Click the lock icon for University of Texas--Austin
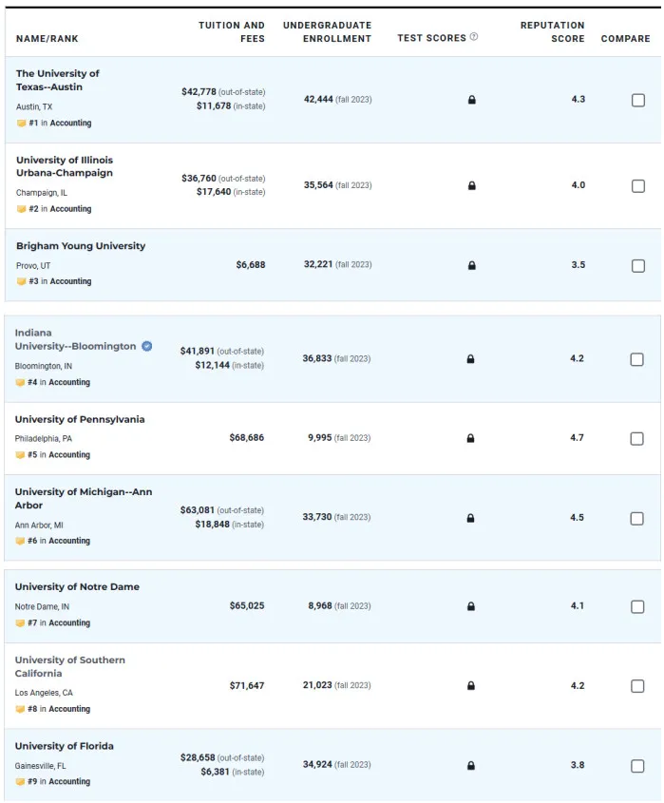This screenshot has width=664, height=803. coord(471,100)
